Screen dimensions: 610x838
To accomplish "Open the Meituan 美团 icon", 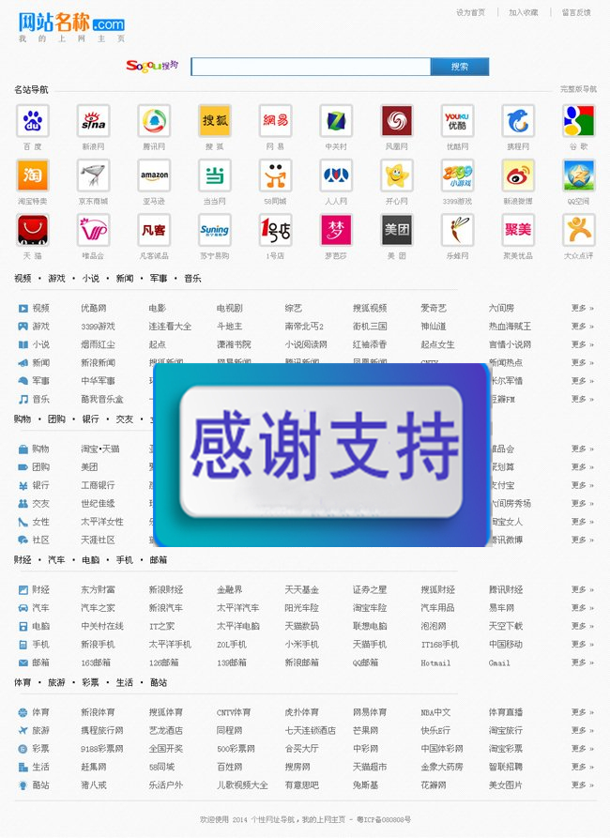I will tap(397, 230).
